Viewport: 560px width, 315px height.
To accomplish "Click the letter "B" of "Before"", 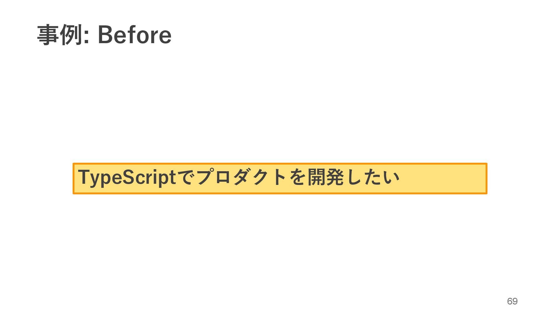I will pos(105,35).
